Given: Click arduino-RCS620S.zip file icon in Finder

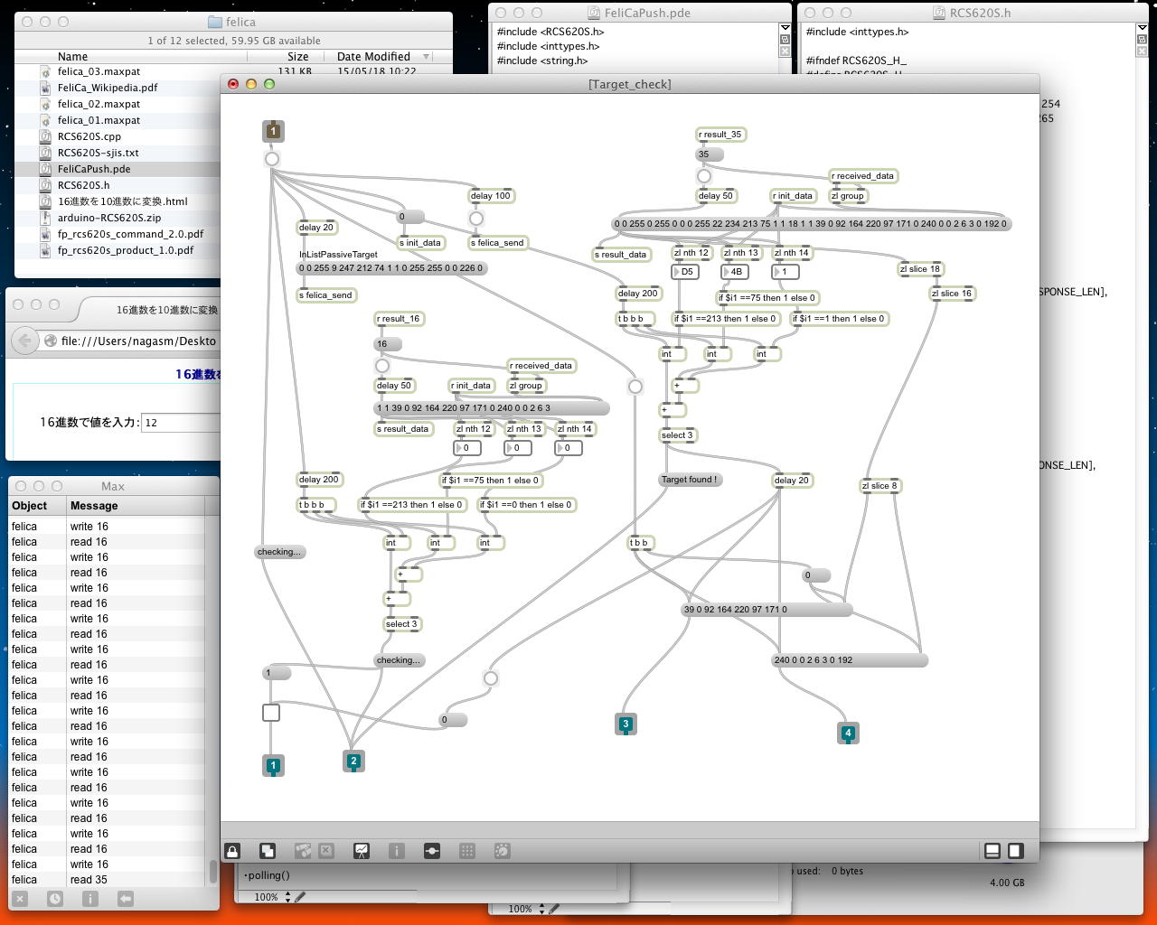Looking at the screenshot, I should 46,218.
